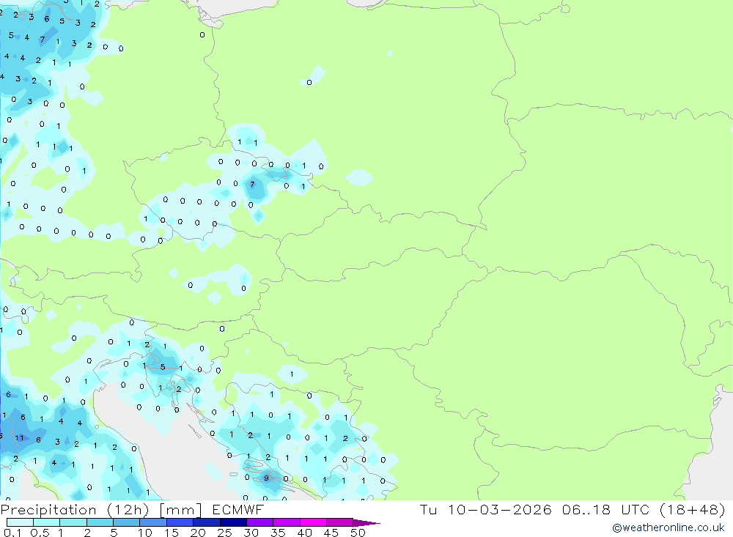The height and width of the screenshot is (537, 733).
Task: Select the 40–45 mm magenta legend swatch
Action: coord(313,522)
